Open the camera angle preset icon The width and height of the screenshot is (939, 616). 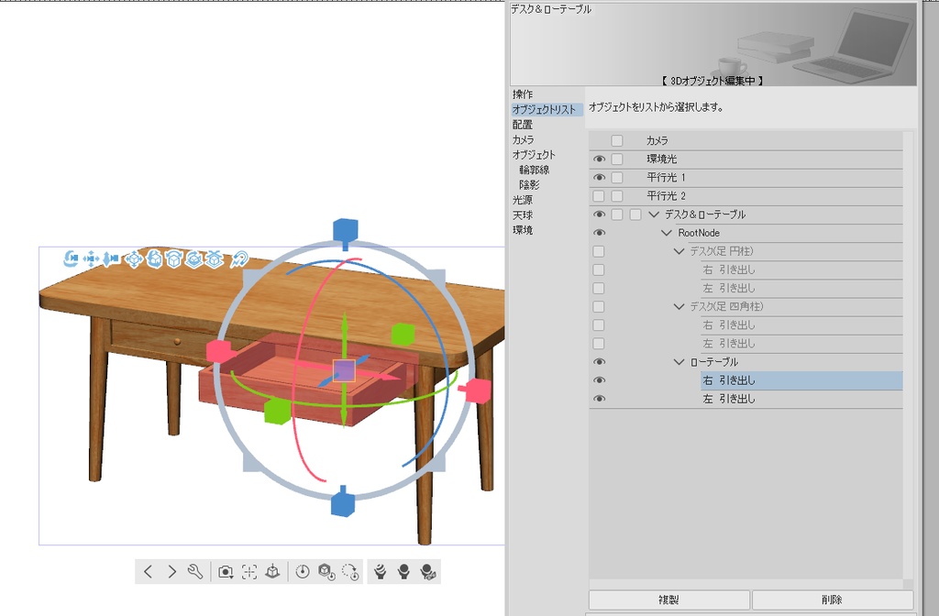click(x=226, y=572)
